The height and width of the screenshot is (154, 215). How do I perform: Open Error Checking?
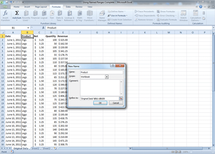click(167, 16)
